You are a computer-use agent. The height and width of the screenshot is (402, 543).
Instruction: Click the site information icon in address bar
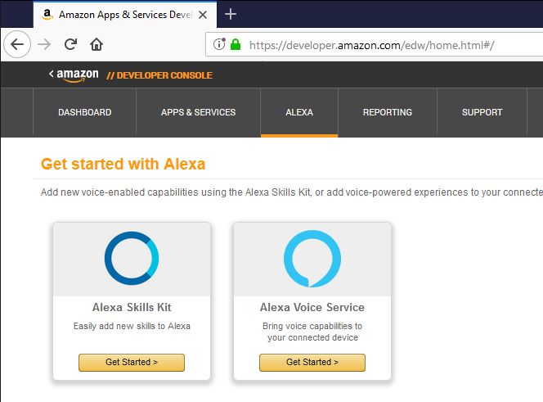point(218,45)
